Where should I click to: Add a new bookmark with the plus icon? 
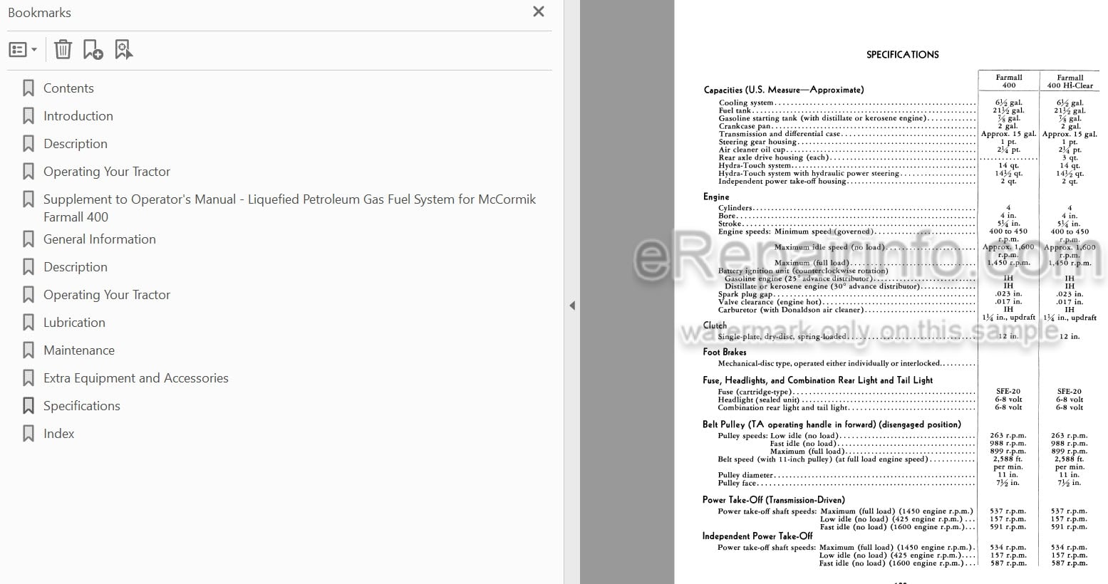pyautogui.click(x=93, y=50)
